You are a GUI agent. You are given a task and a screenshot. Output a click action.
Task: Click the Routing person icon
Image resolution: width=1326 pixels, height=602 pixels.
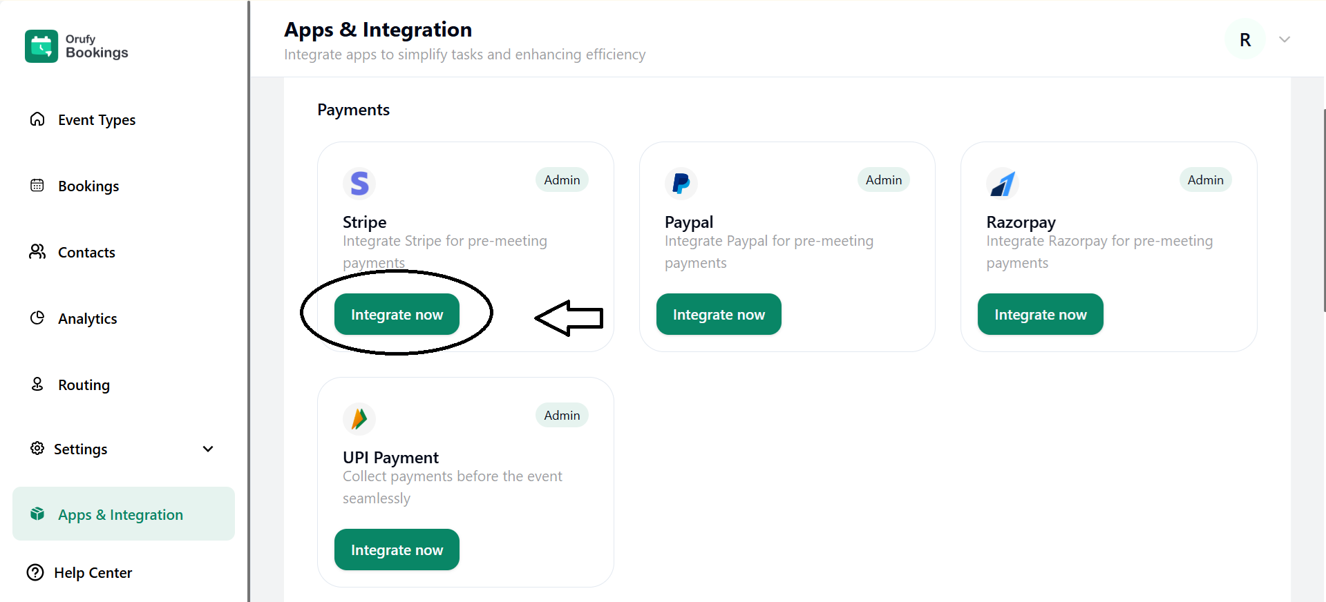click(37, 385)
